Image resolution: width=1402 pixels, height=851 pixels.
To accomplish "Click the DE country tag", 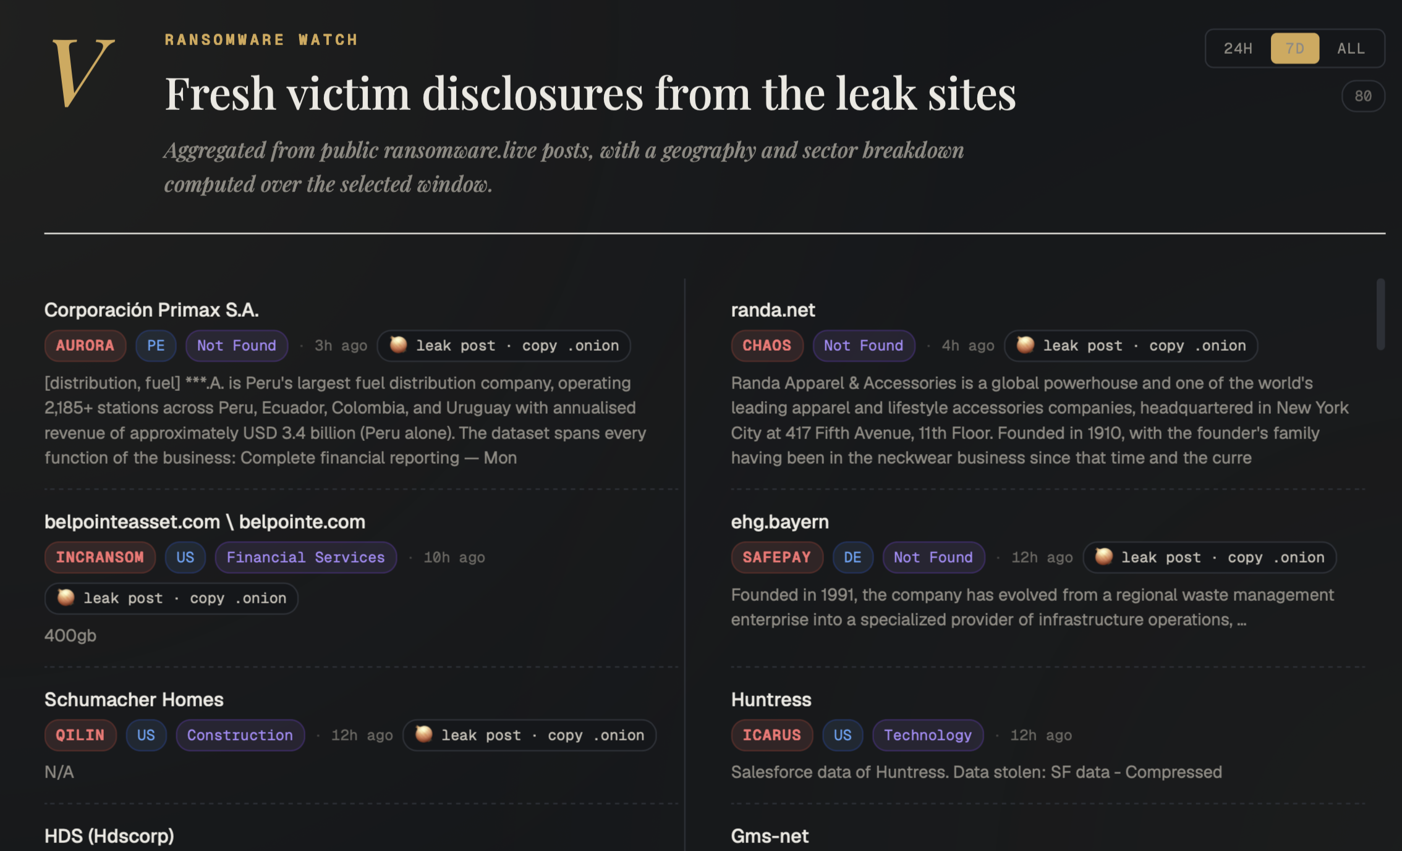I will [852, 557].
